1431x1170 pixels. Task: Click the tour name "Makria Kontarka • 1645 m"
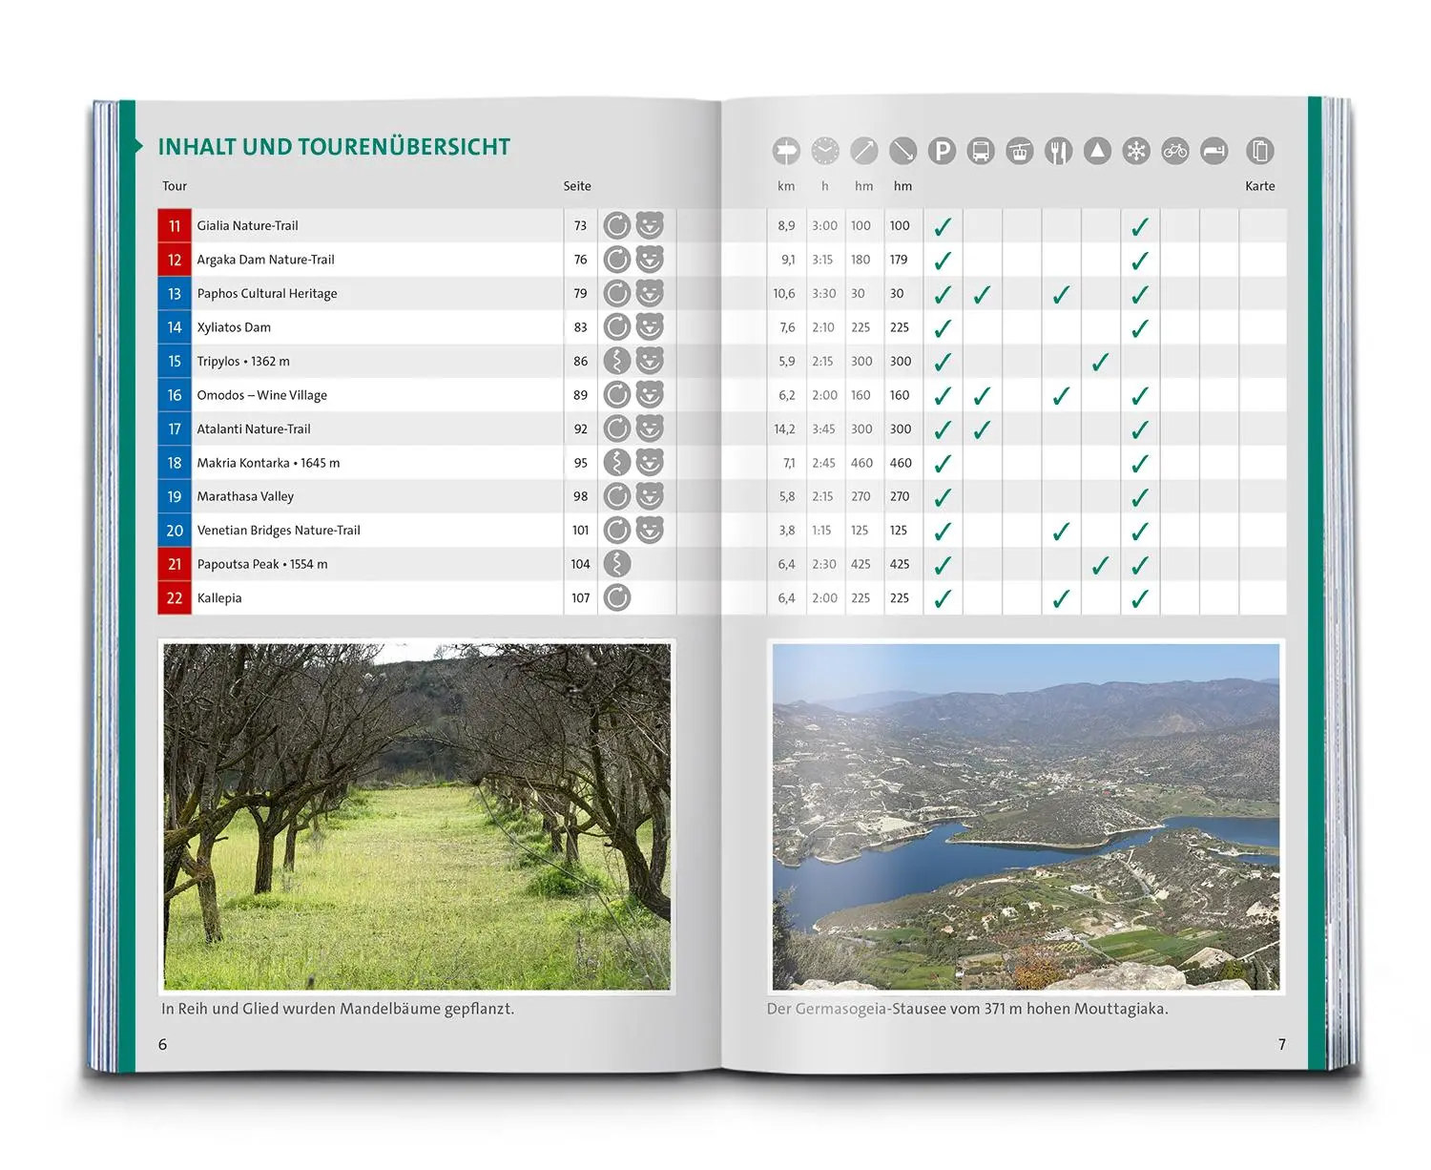(x=268, y=463)
